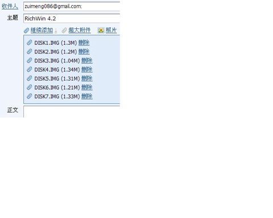Select the DISK6.IMG (1.21M) attachment name
Screen dimensions: 273x218
57,87
